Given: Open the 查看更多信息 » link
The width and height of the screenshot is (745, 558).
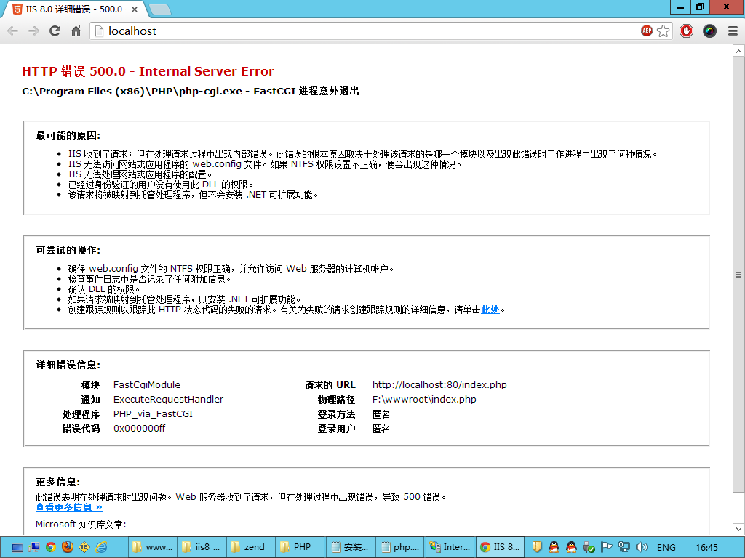Looking at the screenshot, I should [69, 507].
